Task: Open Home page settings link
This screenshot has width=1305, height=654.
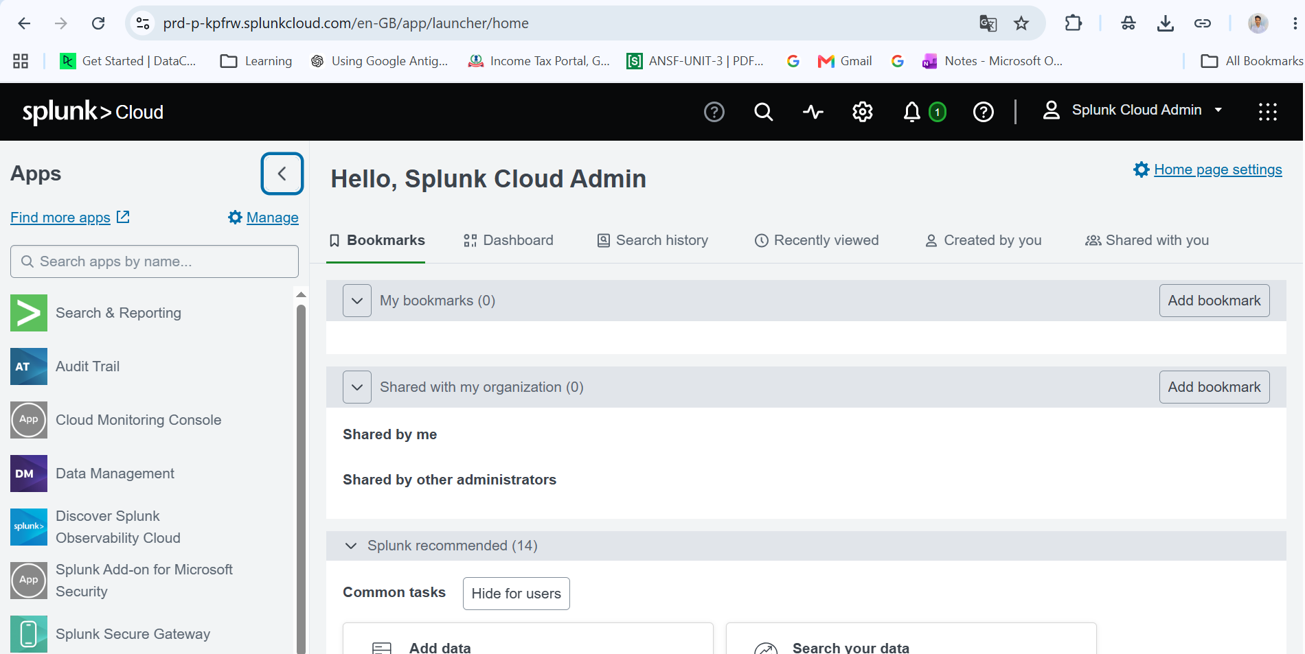Action: point(1208,170)
